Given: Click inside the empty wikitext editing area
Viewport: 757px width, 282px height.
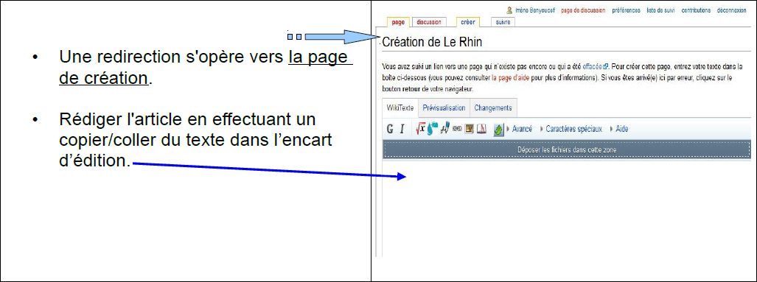Looking at the screenshot, I should (566, 208).
